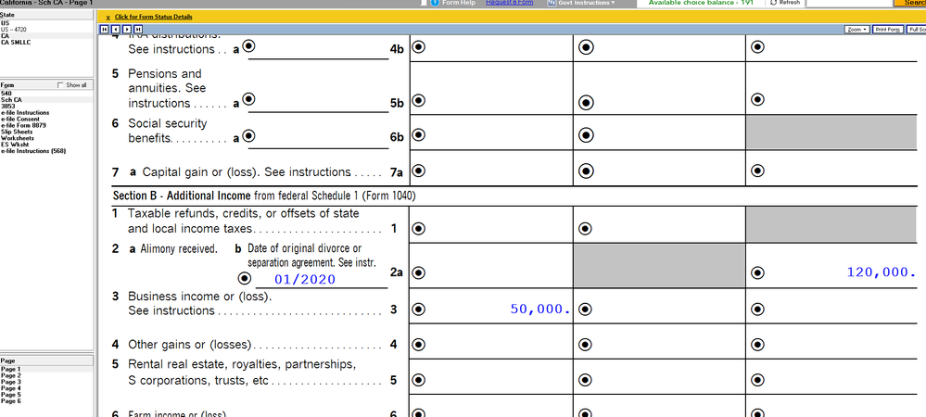Image resolution: width=926 pixels, height=417 pixels.
Task: Select radio marker beside 01/2020 divorce date
Action: tap(243, 278)
